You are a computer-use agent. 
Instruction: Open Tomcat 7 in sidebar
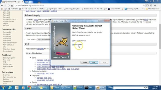click(7, 15)
